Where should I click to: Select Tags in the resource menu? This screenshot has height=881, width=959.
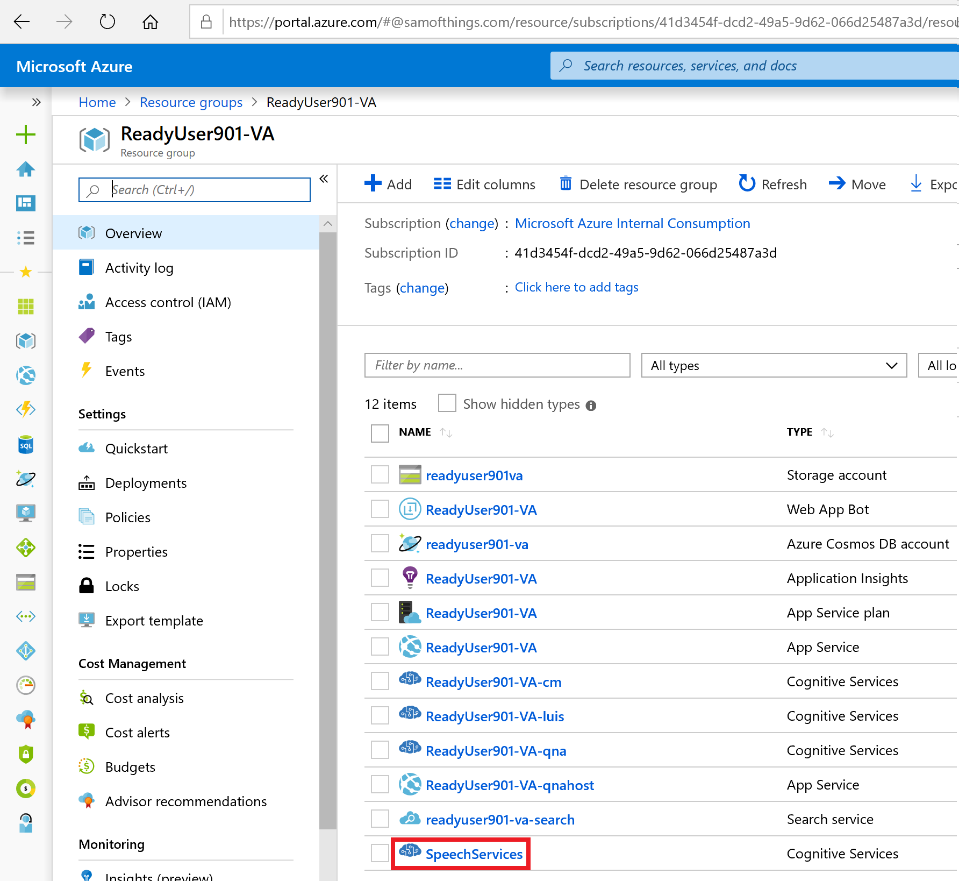(186, 336)
